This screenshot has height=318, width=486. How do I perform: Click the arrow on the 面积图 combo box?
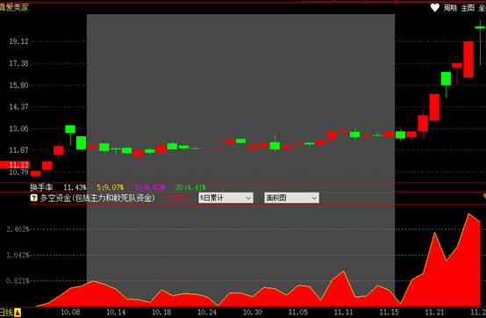314,198
